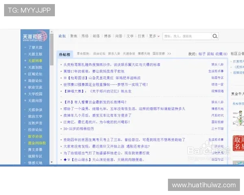Open post 30-33岁的相亲经历
Screen dimensions: 244x195
[78, 129]
